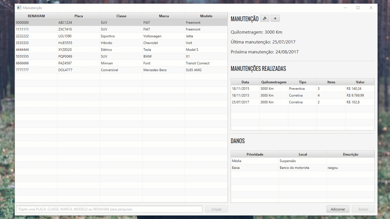Sort maintenances by Tipo column header

tap(303, 82)
